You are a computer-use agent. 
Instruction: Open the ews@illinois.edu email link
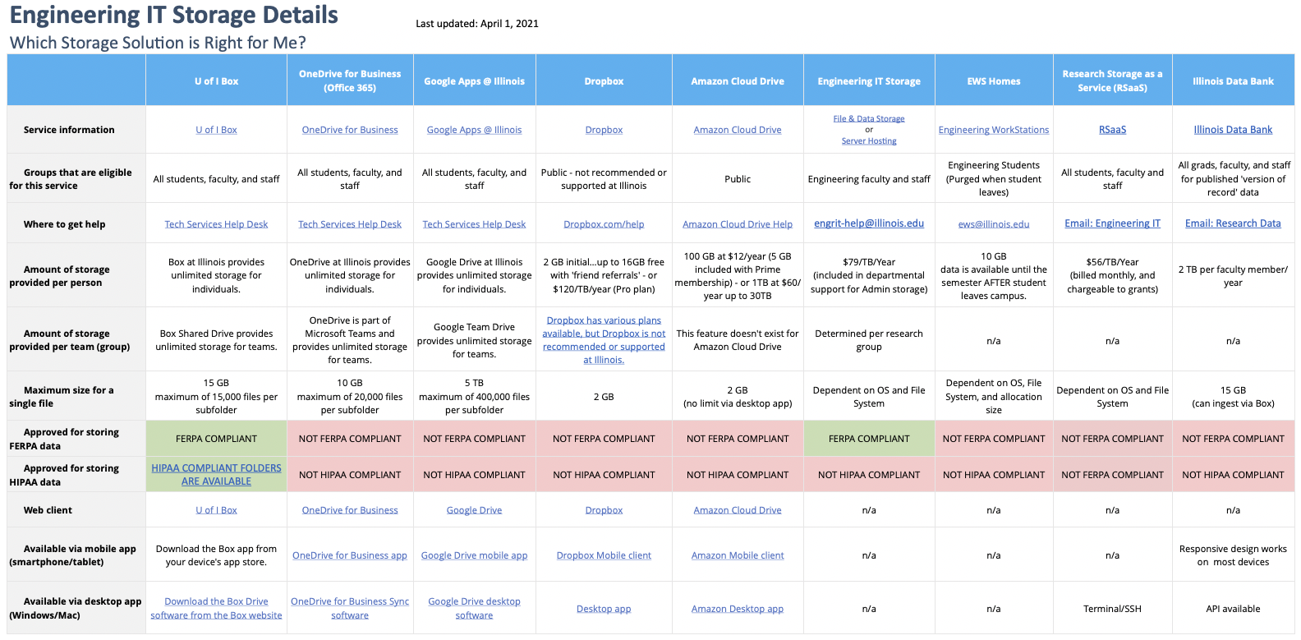(993, 224)
